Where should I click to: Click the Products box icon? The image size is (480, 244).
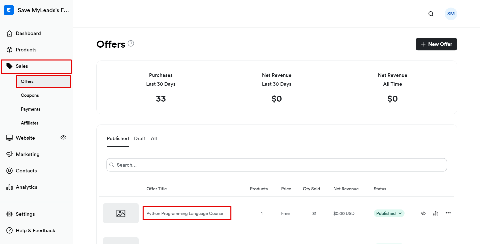[x=9, y=50]
